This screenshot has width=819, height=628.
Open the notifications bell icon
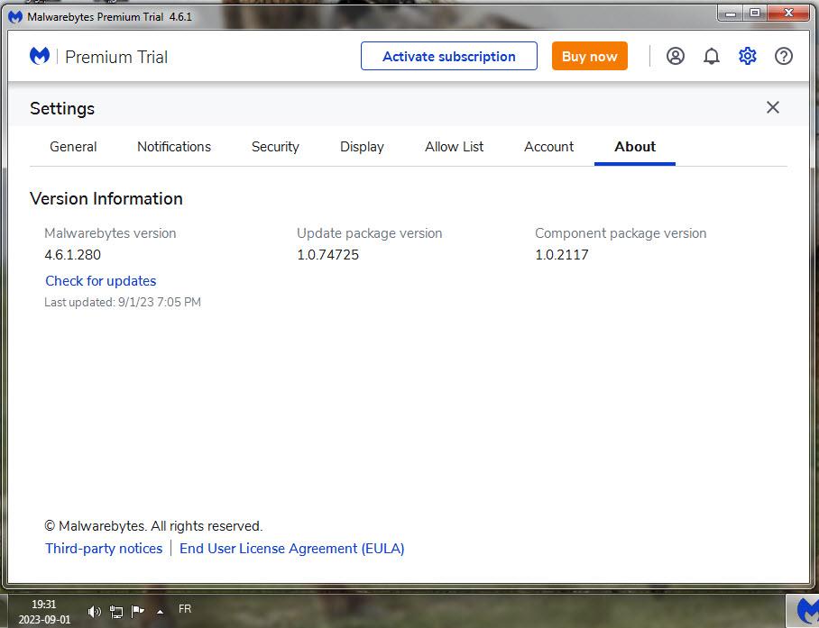712,56
